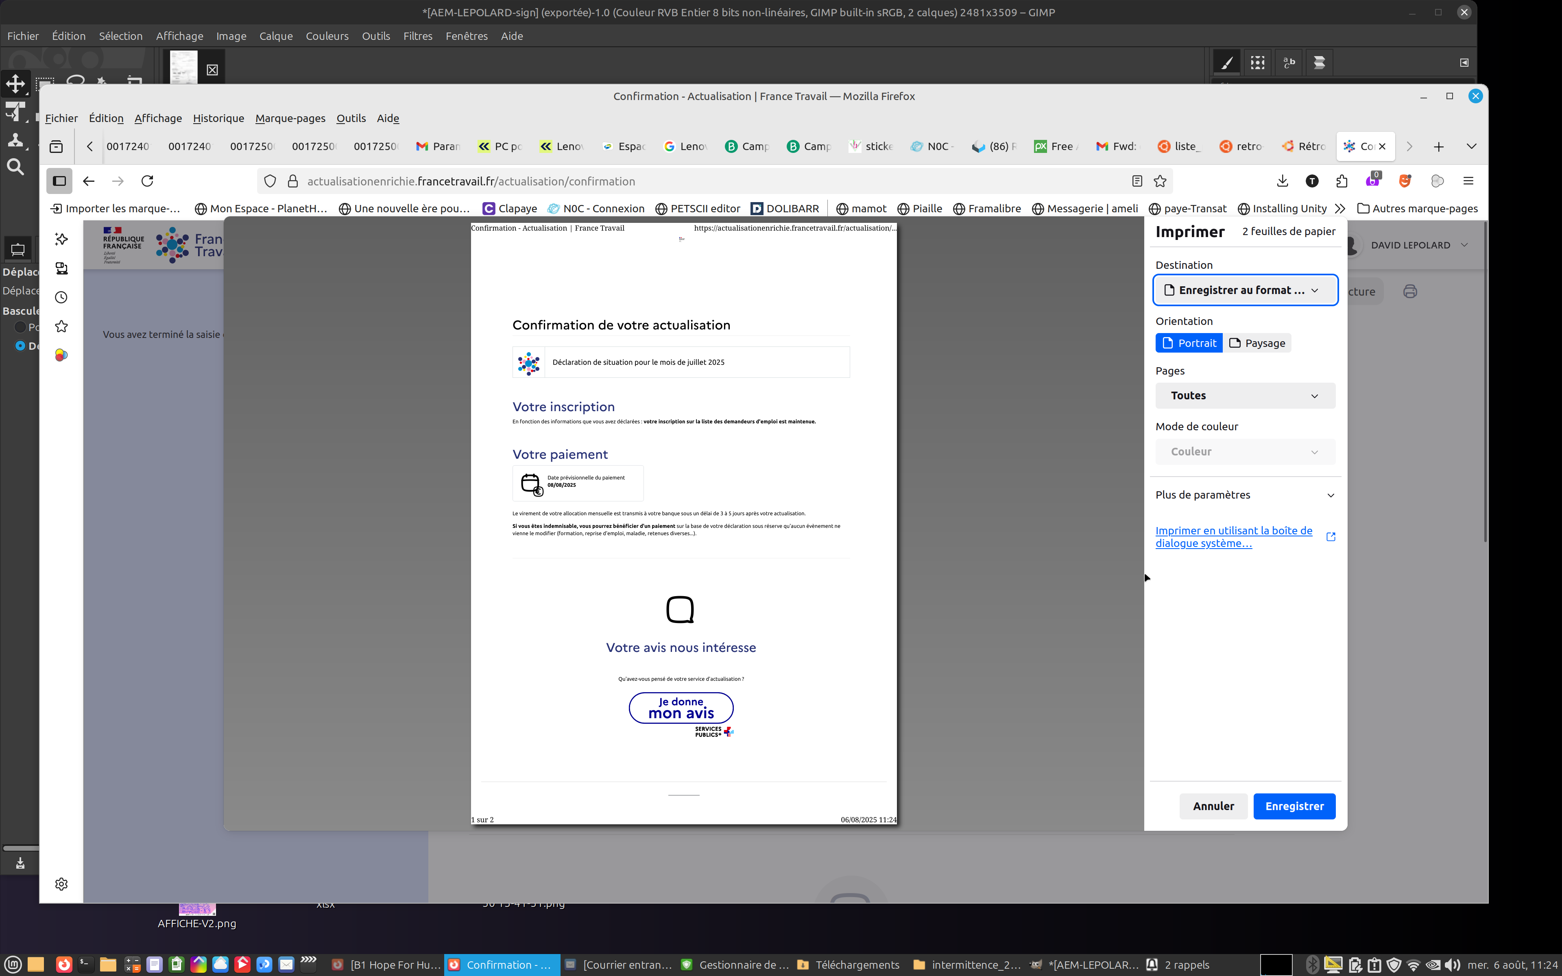Open the Firefox hamburger application menu
Image resolution: width=1562 pixels, height=976 pixels.
(x=1468, y=181)
